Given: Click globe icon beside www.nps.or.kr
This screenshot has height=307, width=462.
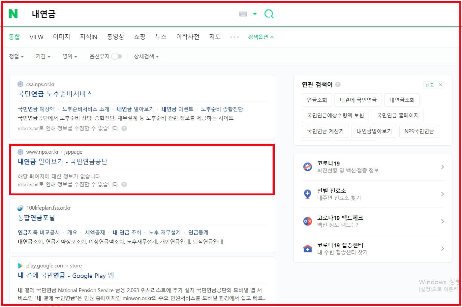Looking at the screenshot, I should coord(20,152).
